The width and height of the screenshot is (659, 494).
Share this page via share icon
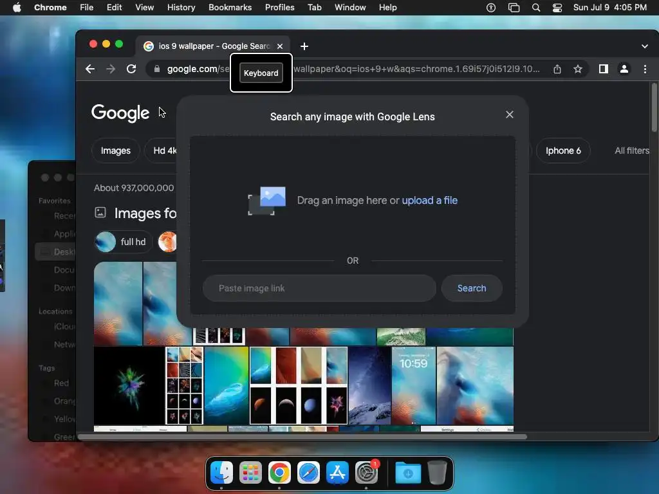(x=557, y=69)
